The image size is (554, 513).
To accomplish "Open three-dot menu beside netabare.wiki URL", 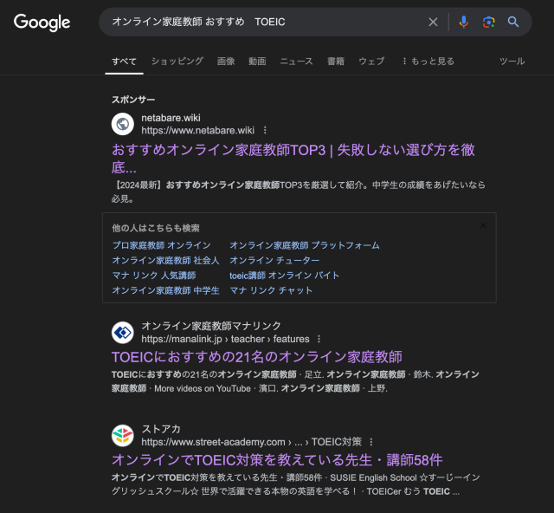I will pyautogui.click(x=265, y=131).
